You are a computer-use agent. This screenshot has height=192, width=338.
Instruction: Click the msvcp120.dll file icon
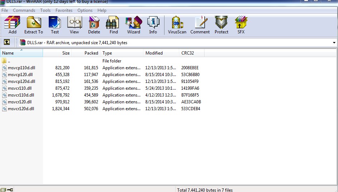click(4, 75)
